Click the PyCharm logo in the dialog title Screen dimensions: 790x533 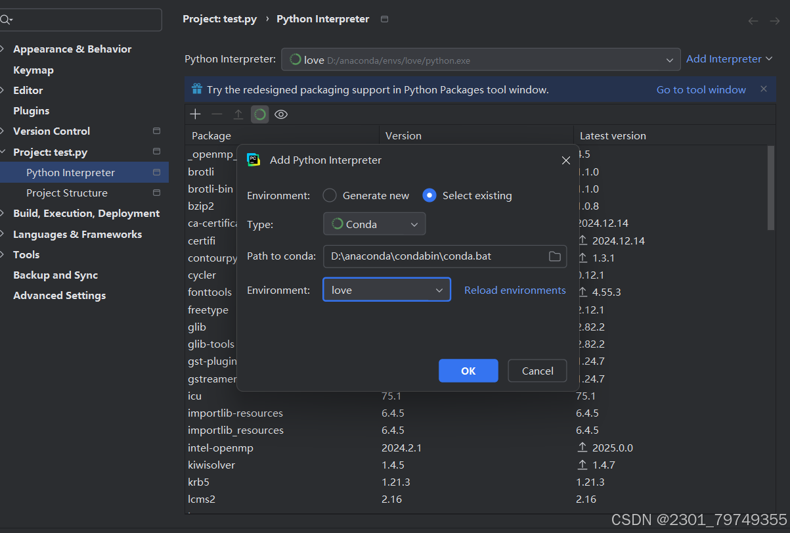coord(253,160)
